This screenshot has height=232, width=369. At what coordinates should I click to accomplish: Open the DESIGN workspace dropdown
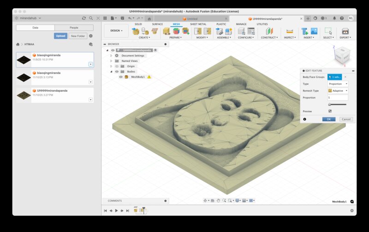pos(116,31)
